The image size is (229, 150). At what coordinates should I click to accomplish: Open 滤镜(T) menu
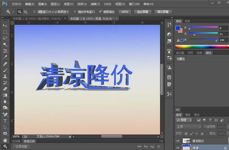click(x=95, y=4)
